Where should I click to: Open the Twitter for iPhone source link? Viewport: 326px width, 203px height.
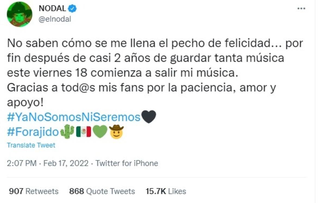point(127,163)
